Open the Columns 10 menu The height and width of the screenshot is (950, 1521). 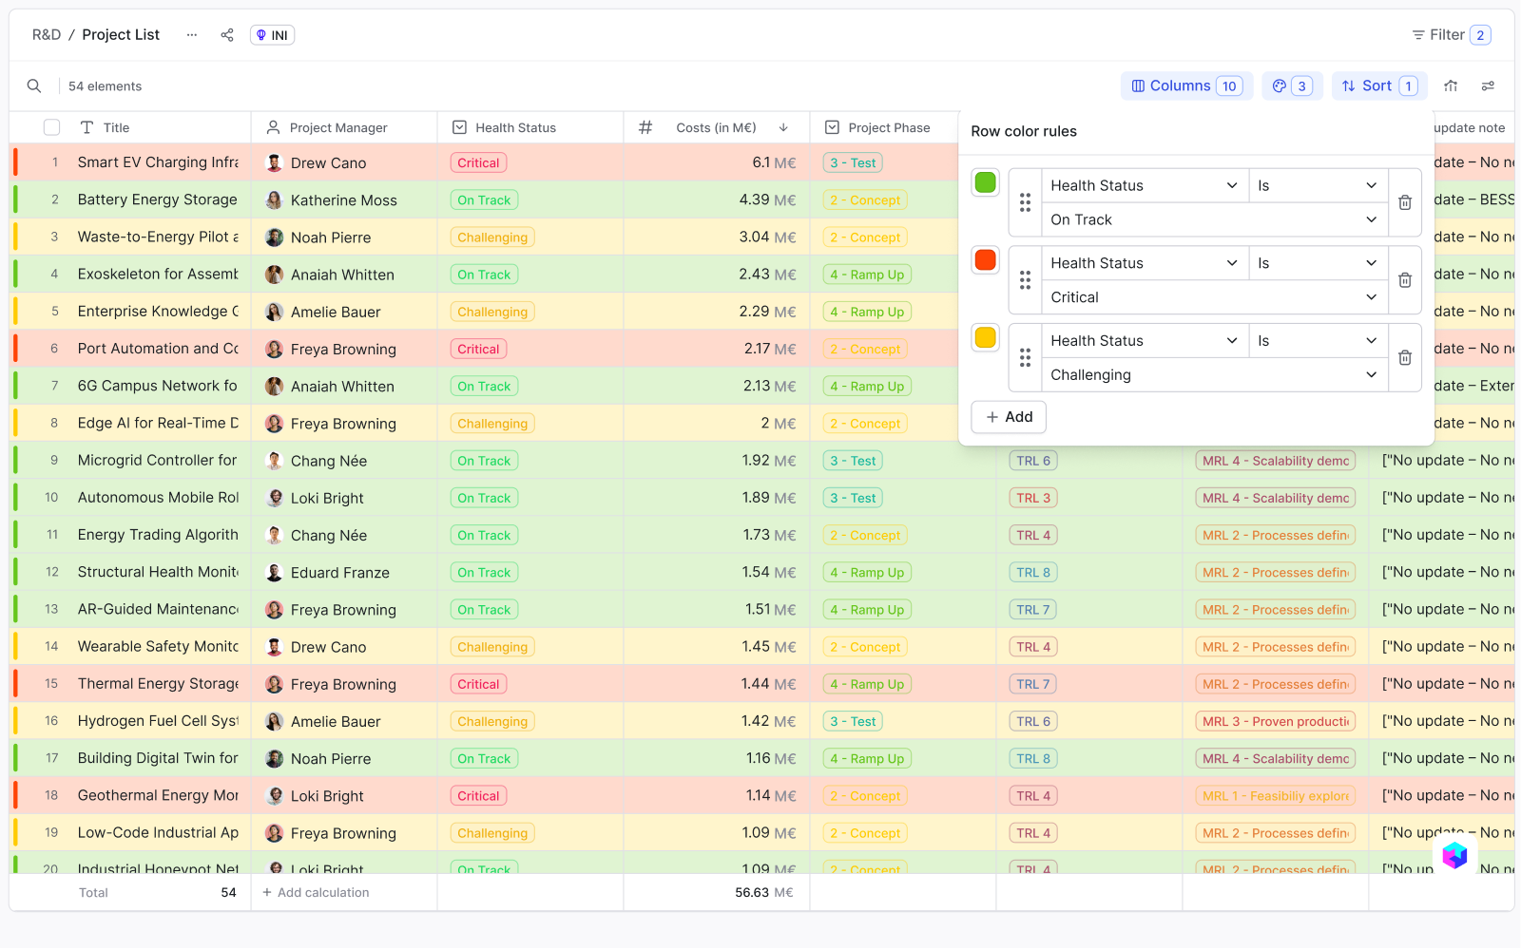tap(1186, 86)
